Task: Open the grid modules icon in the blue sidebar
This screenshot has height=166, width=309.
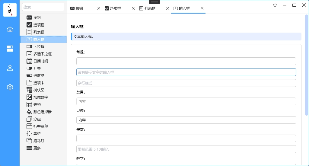Action: point(10,49)
